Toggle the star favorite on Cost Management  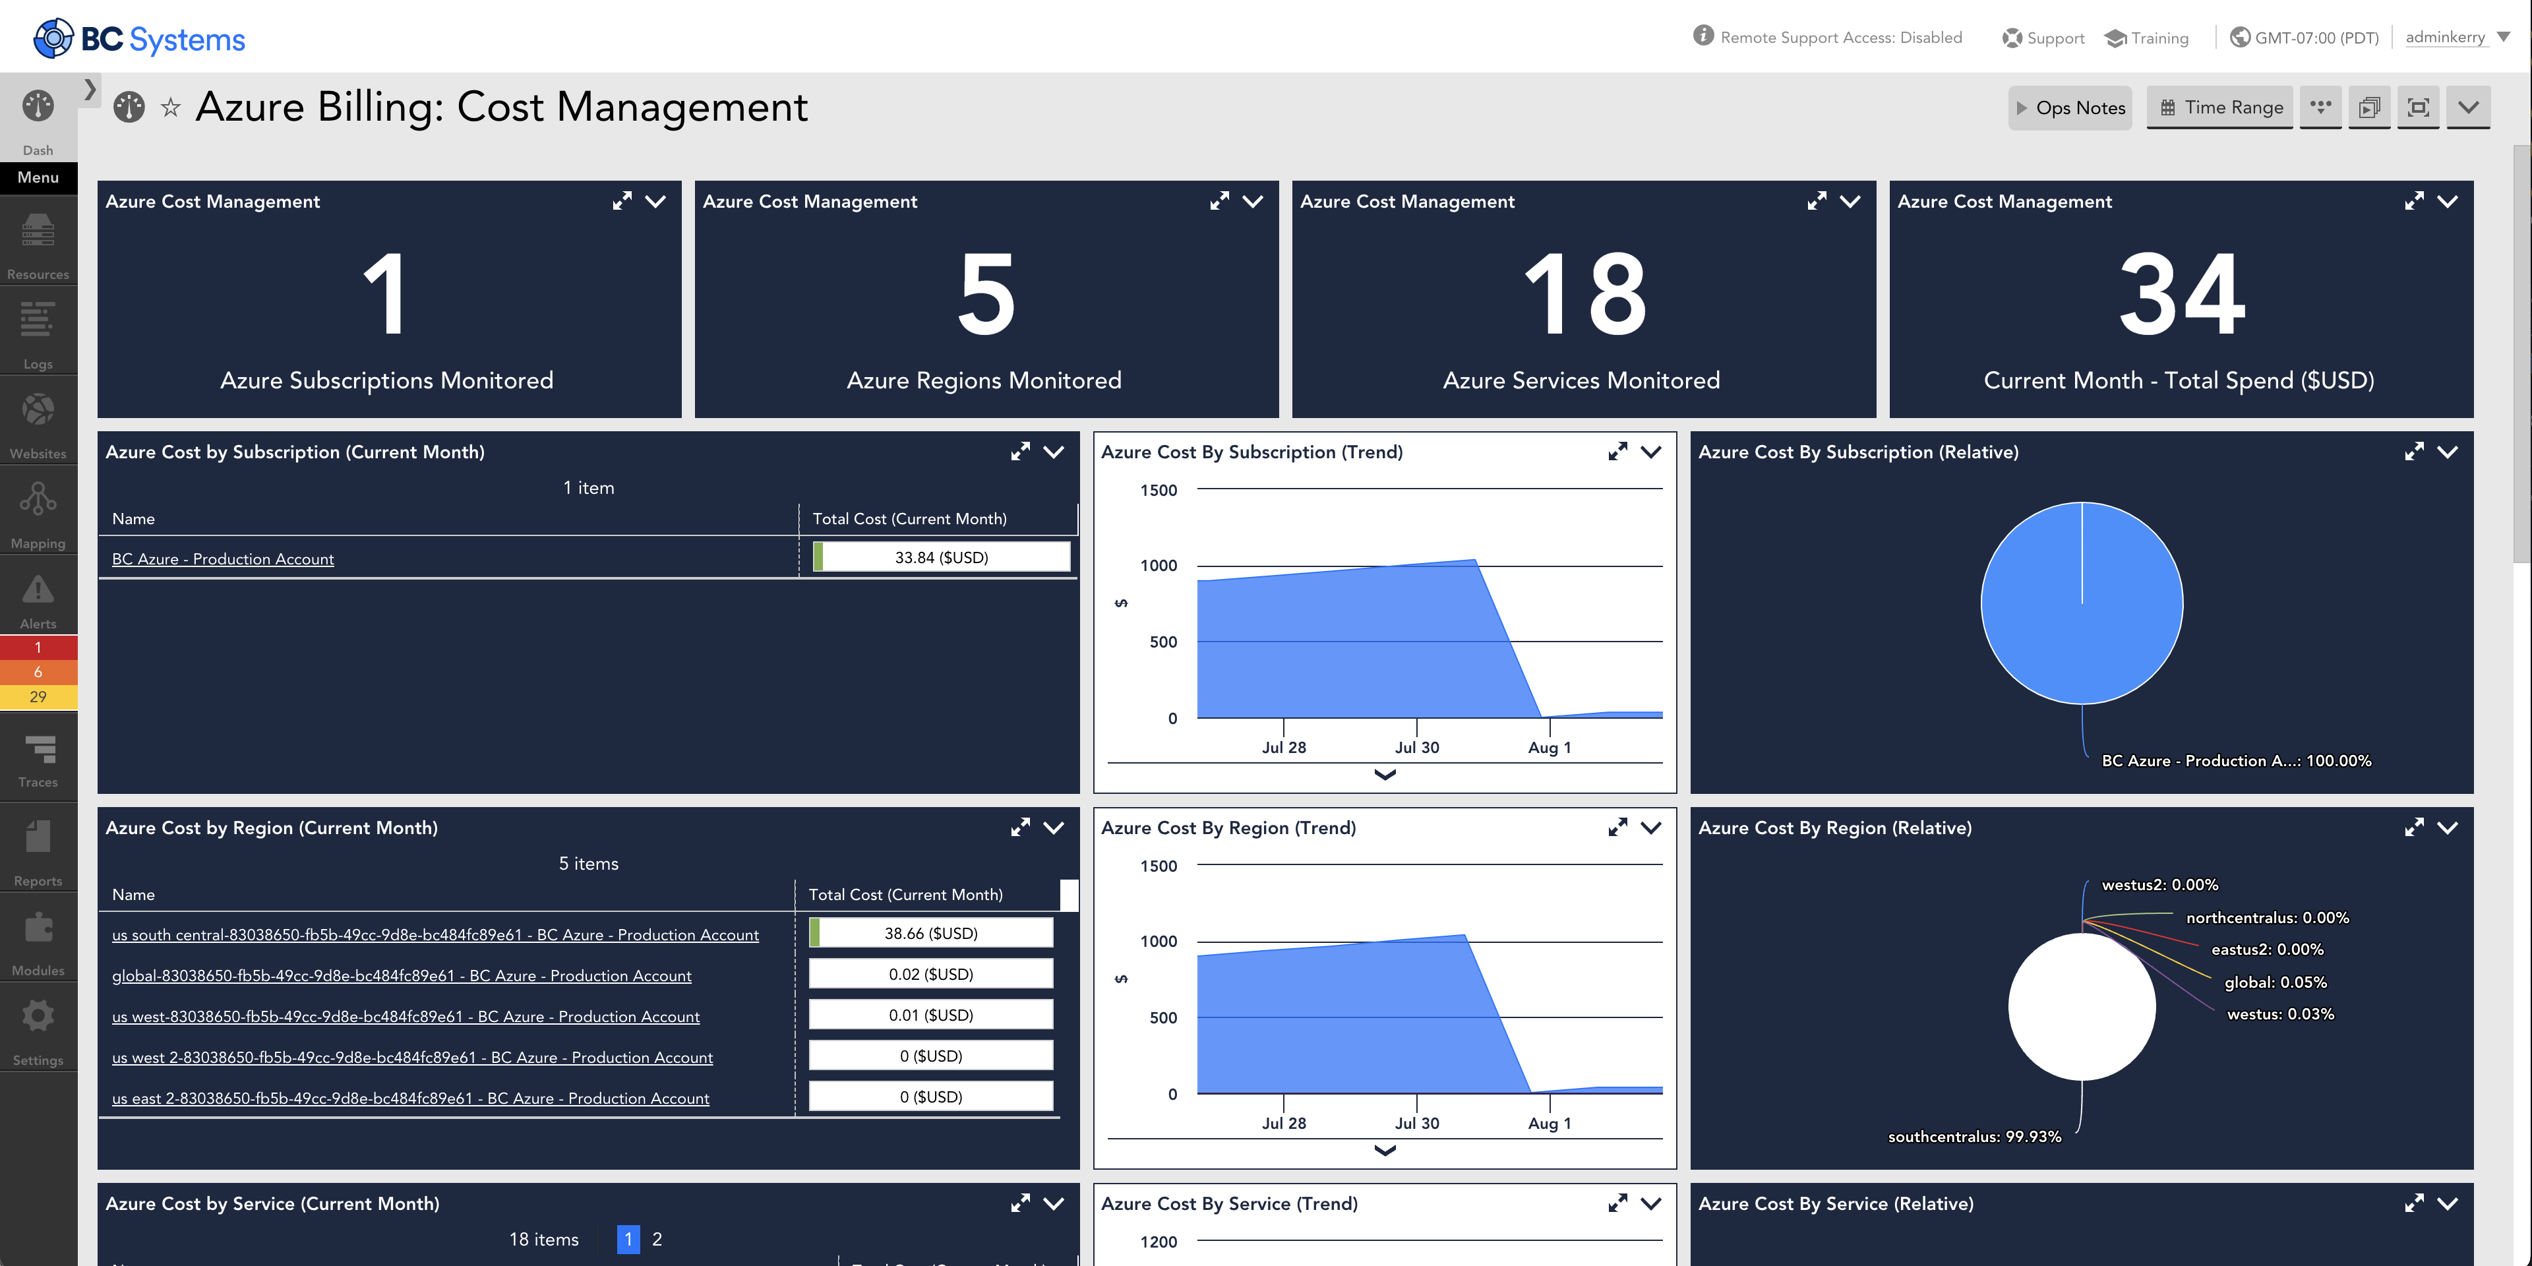pos(171,108)
